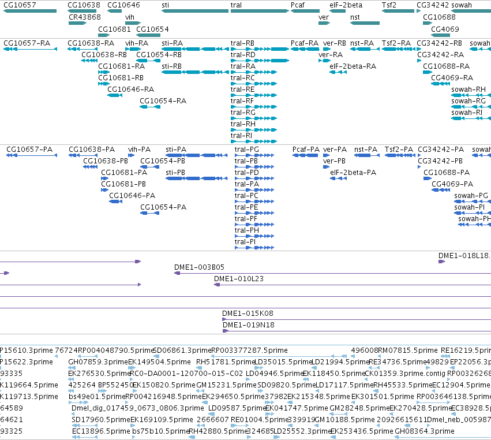Click the ver gene label

click(324, 17)
